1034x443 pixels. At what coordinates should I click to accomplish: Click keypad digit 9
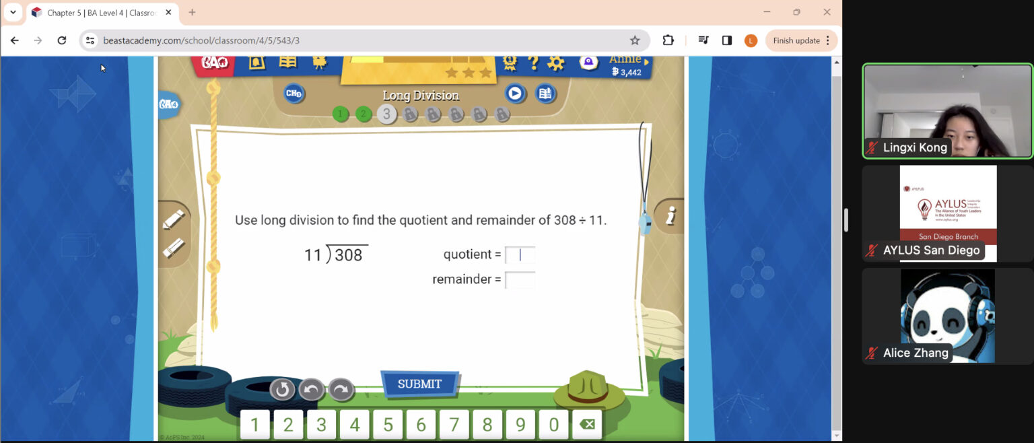click(520, 424)
